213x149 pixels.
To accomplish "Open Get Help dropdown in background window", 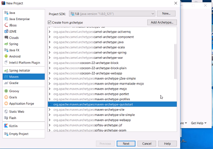I will point(199,123).
